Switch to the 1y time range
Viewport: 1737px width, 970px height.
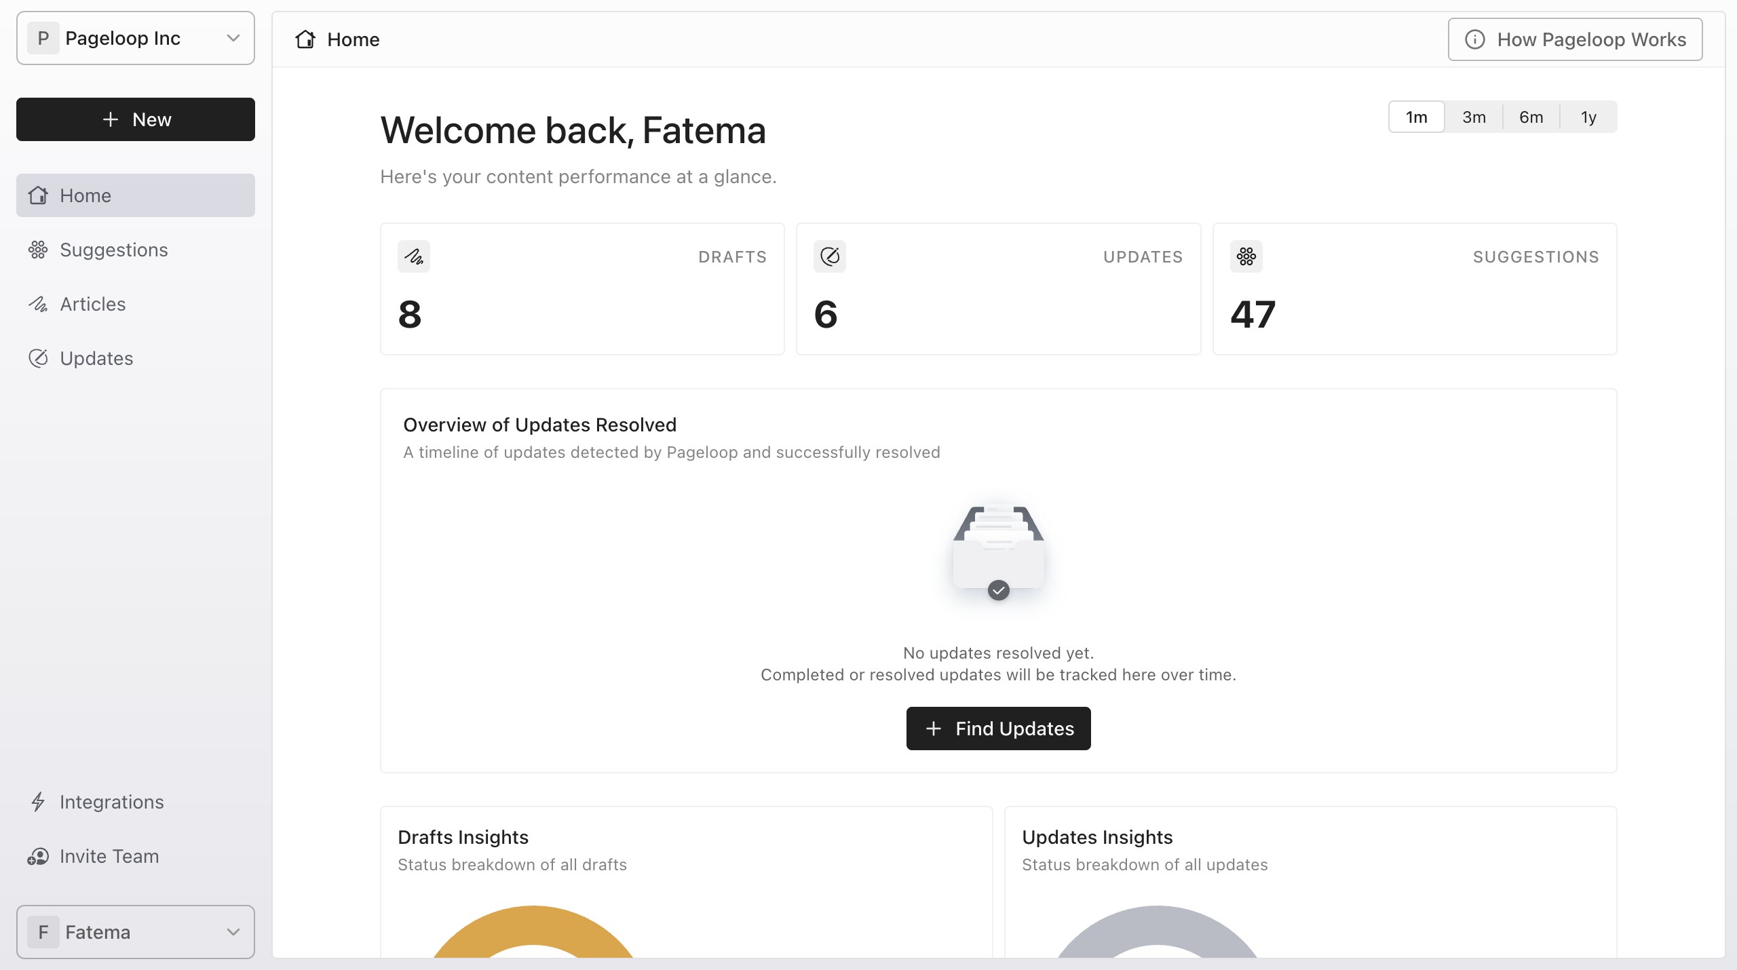tap(1588, 117)
